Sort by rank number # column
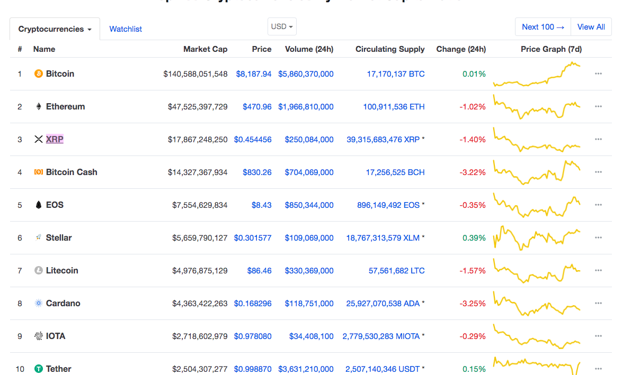This screenshot has width=631, height=375. [x=20, y=49]
